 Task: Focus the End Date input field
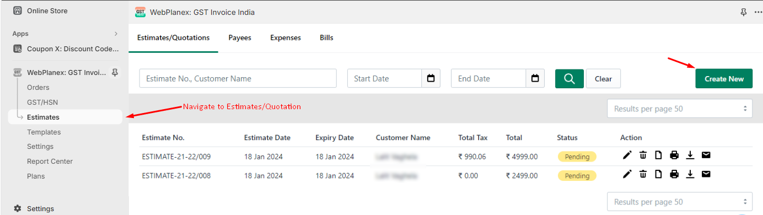[x=488, y=78]
